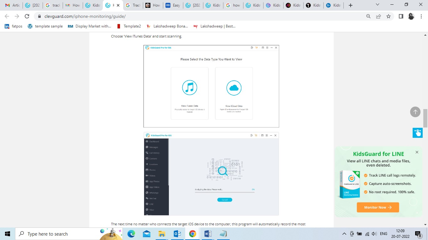Switch to the Kids tab with purple spiral favicon

[273, 5]
